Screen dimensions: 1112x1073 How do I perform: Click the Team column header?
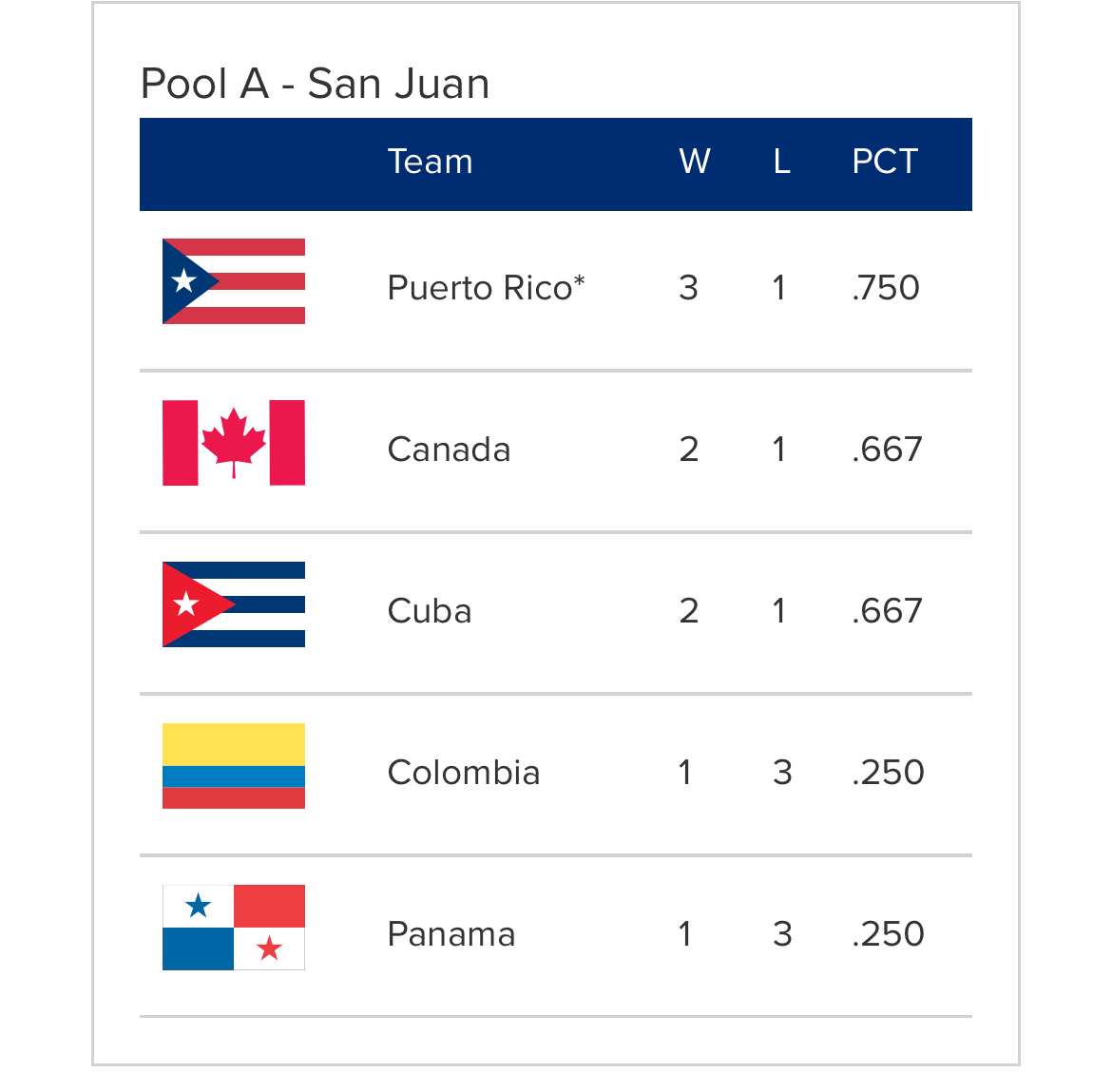click(x=431, y=162)
